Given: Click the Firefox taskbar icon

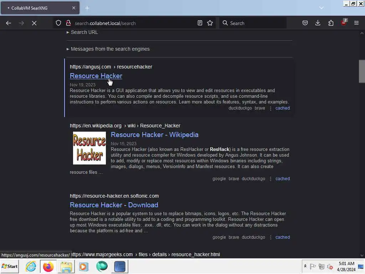Looking at the screenshot, I should pyautogui.click(x=48, y=266).
